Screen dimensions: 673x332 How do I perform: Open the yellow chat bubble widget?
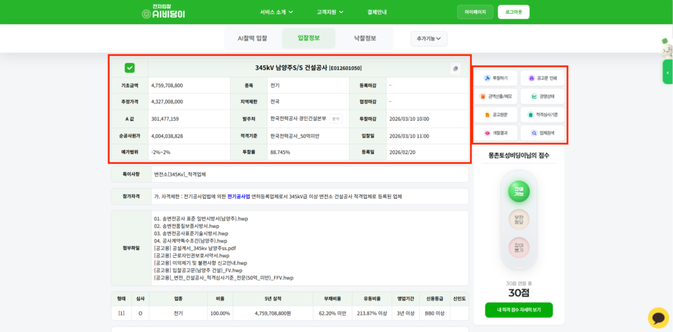pyautogui.click(x=658, y=318)
